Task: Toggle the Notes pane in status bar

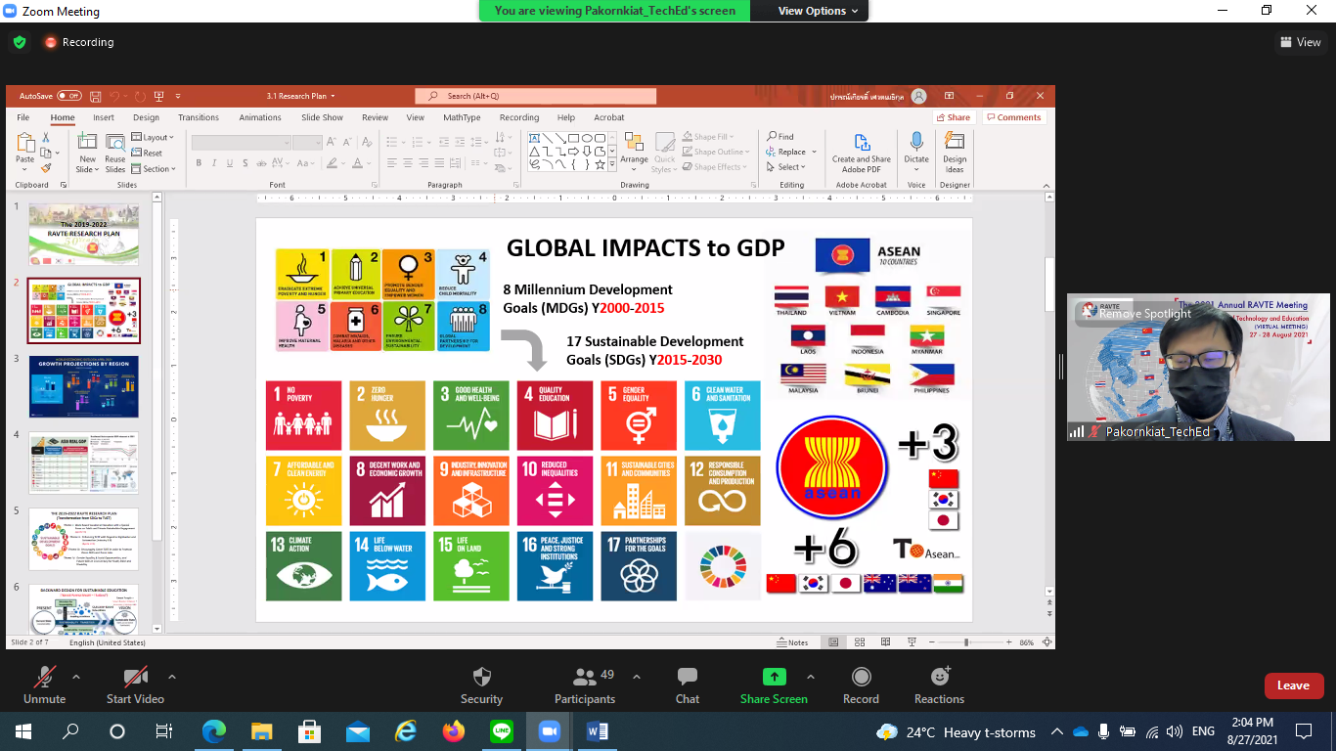Action: point(792,642)
